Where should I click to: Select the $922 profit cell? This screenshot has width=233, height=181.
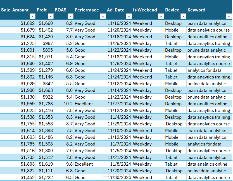(x=45, y=97)
